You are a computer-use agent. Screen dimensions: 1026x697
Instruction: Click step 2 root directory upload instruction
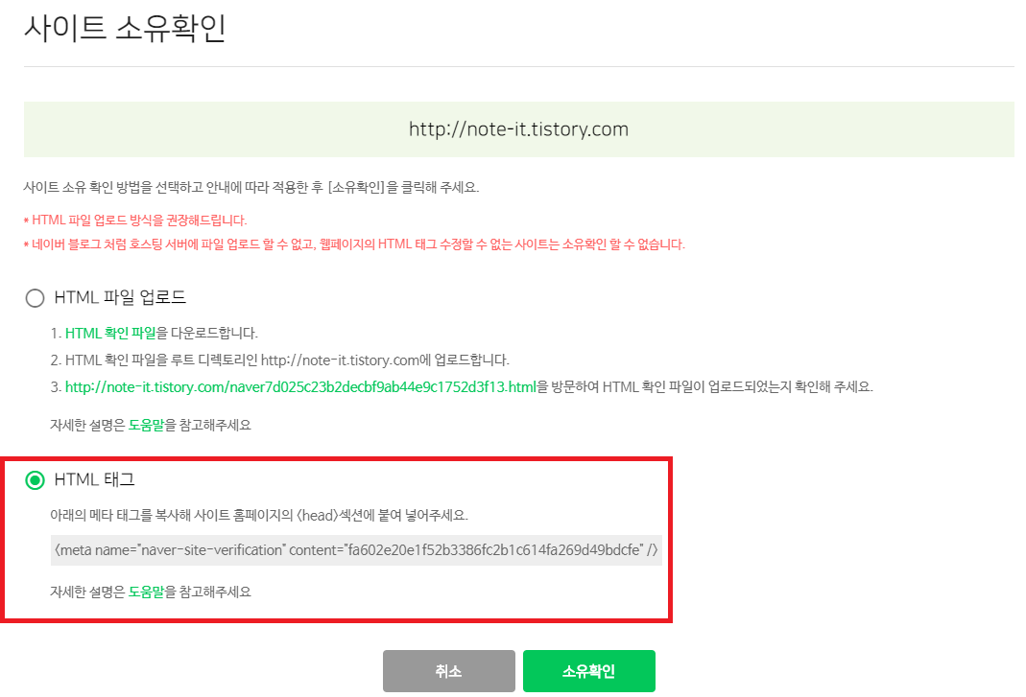click(x=280, y=360)
